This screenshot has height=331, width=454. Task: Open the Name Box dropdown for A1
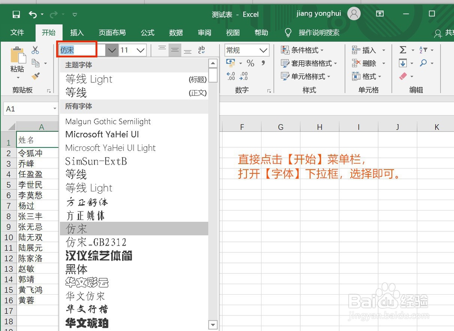pos(55,109)
